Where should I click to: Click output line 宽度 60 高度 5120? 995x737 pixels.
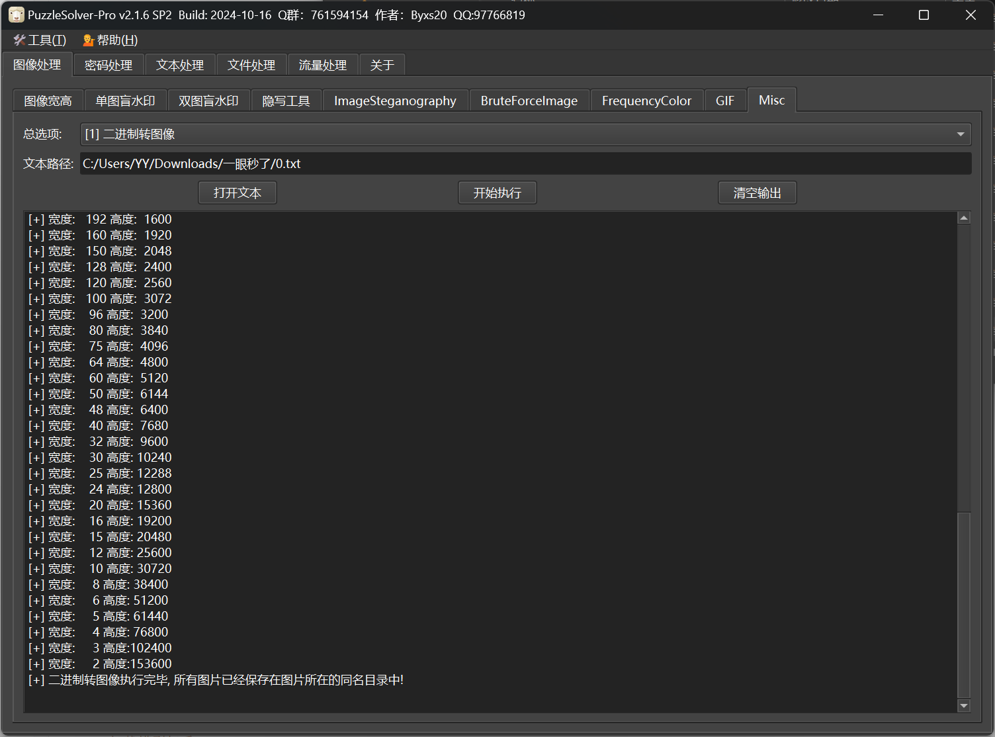coord(98,378)
